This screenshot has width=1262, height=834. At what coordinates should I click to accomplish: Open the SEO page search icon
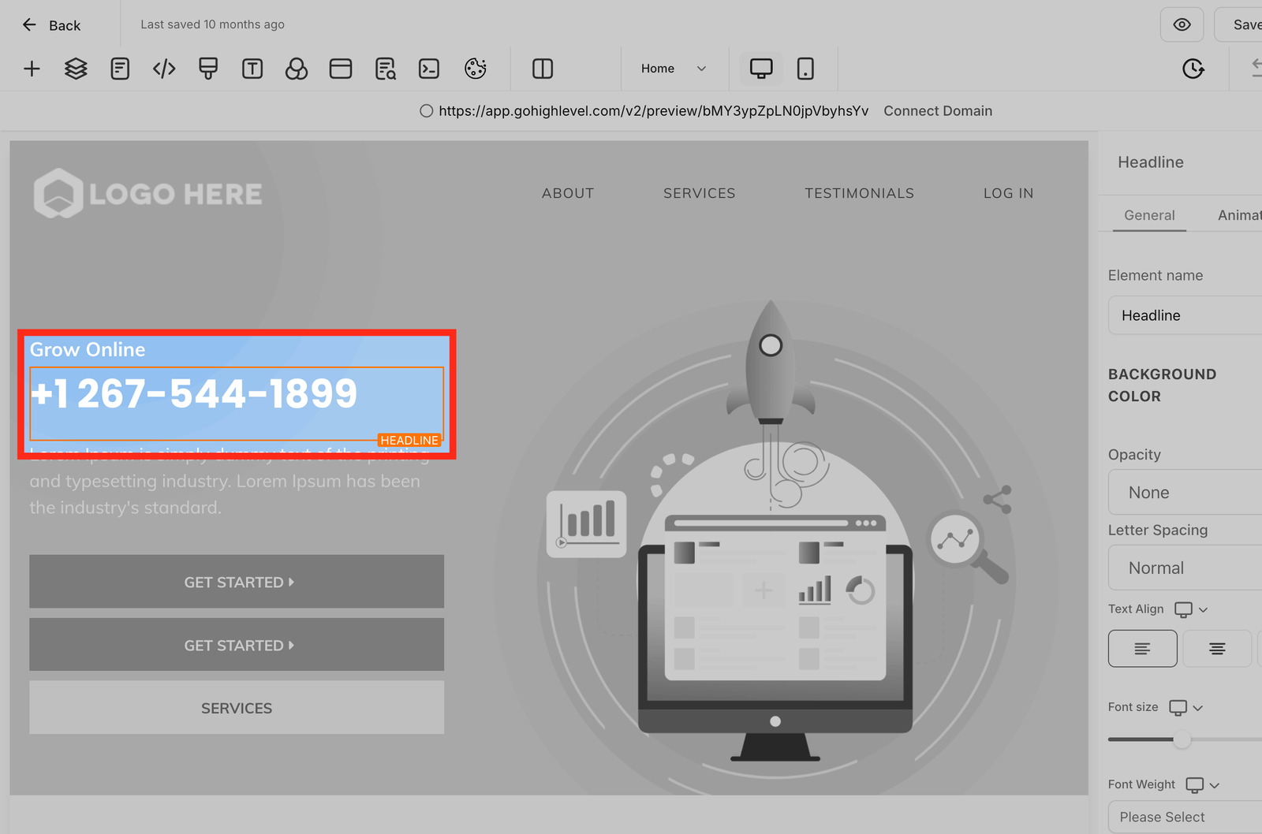tap(385, 69)
